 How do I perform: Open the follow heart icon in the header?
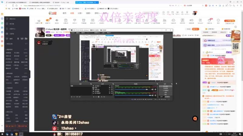click(168, 12)
